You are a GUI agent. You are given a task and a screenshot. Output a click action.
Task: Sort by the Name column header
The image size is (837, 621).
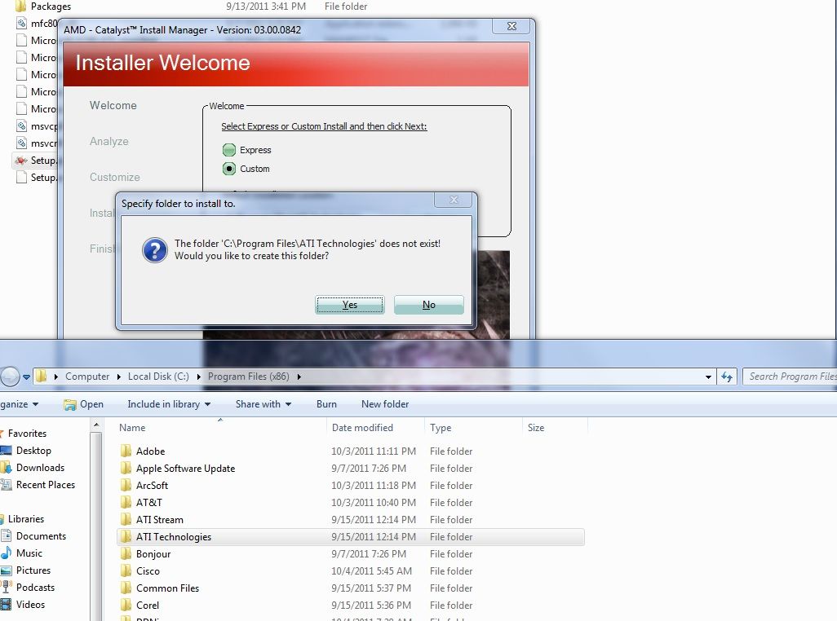[132, 428]
